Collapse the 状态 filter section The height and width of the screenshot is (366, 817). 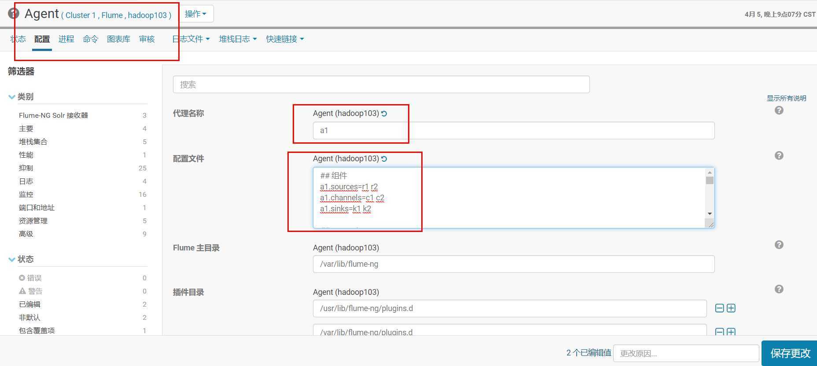pos(21,259)
